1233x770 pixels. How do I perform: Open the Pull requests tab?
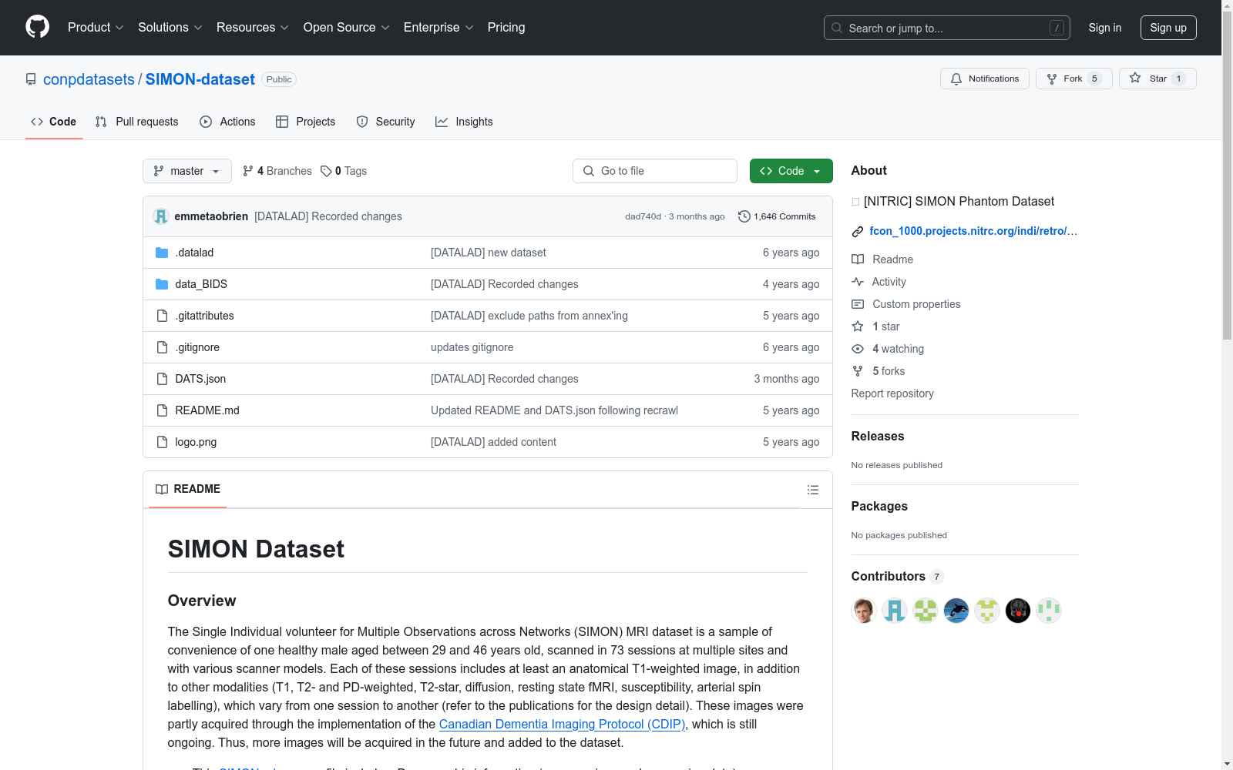point(137,122)
